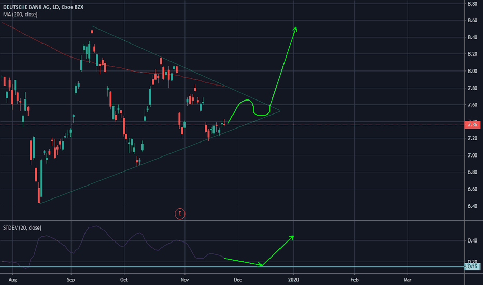This screenshot has width=483, height=285.
Task: Click the 8.00 price axis label
Action: 472,71
